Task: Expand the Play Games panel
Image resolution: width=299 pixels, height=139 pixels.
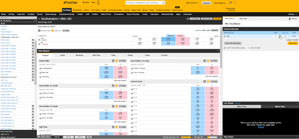Action: pyautogui.click(x=297, y=137)
